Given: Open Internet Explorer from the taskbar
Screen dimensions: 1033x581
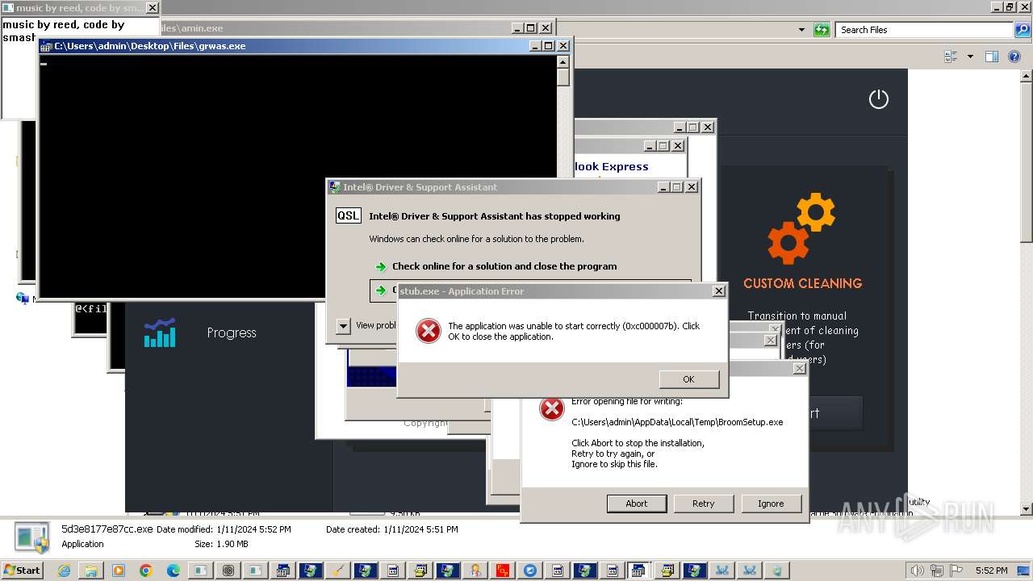Looking at the screenshot, I should point(64,571).
